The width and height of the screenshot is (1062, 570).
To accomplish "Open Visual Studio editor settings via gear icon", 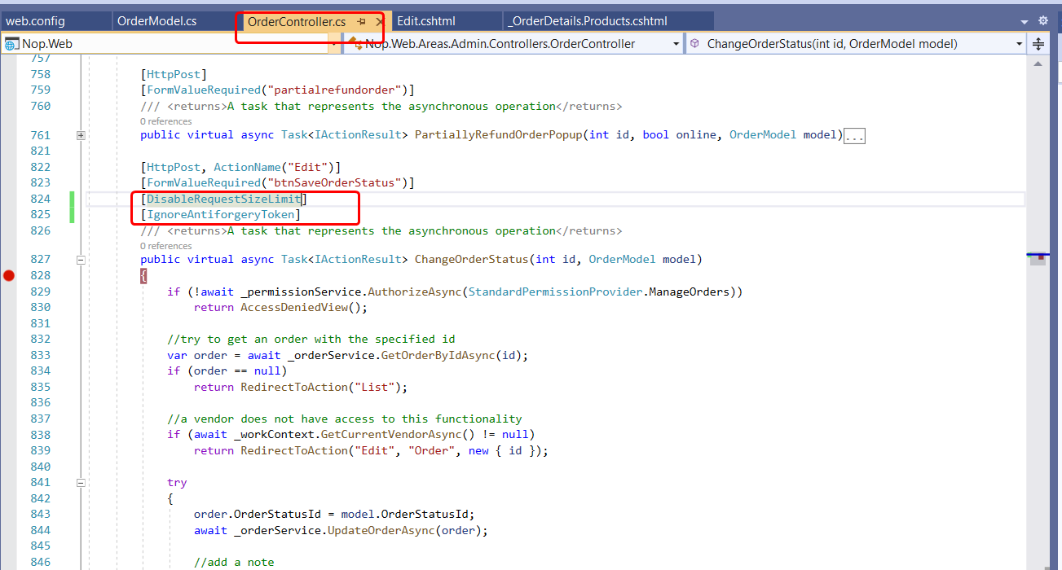I will tap(1044, 20).
